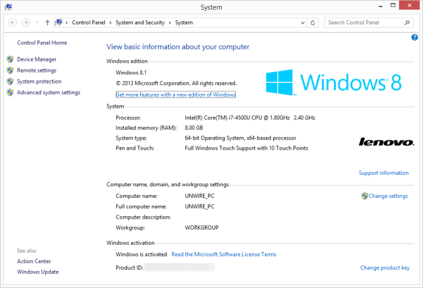
Task: Click the Forward navigation arrow
Action: [x=26, y=23]
